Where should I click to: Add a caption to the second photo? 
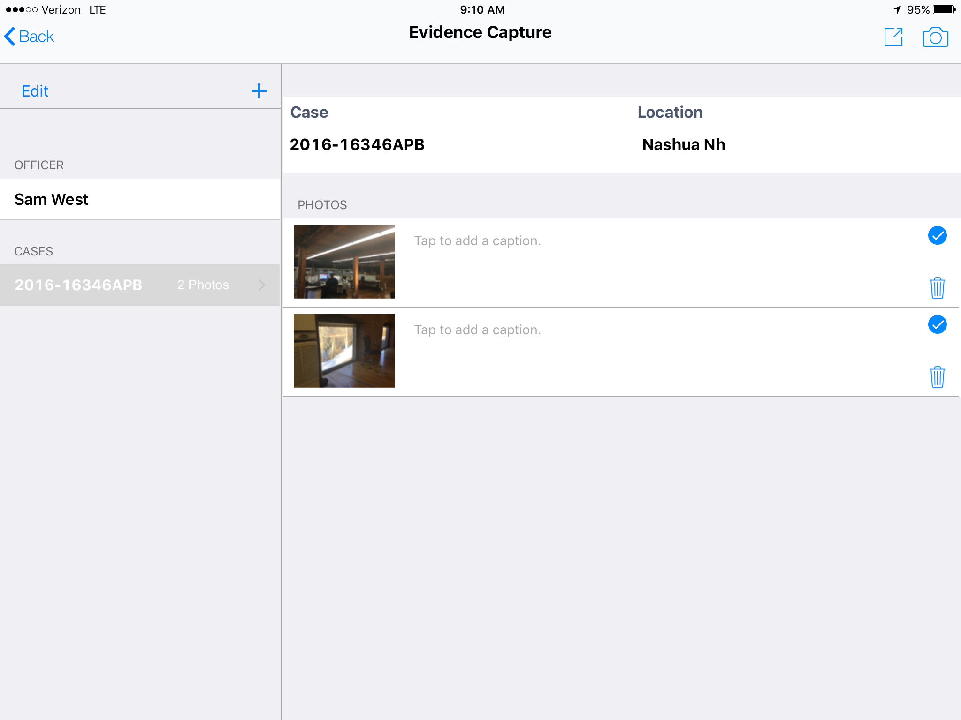click(x=477, y=330)
